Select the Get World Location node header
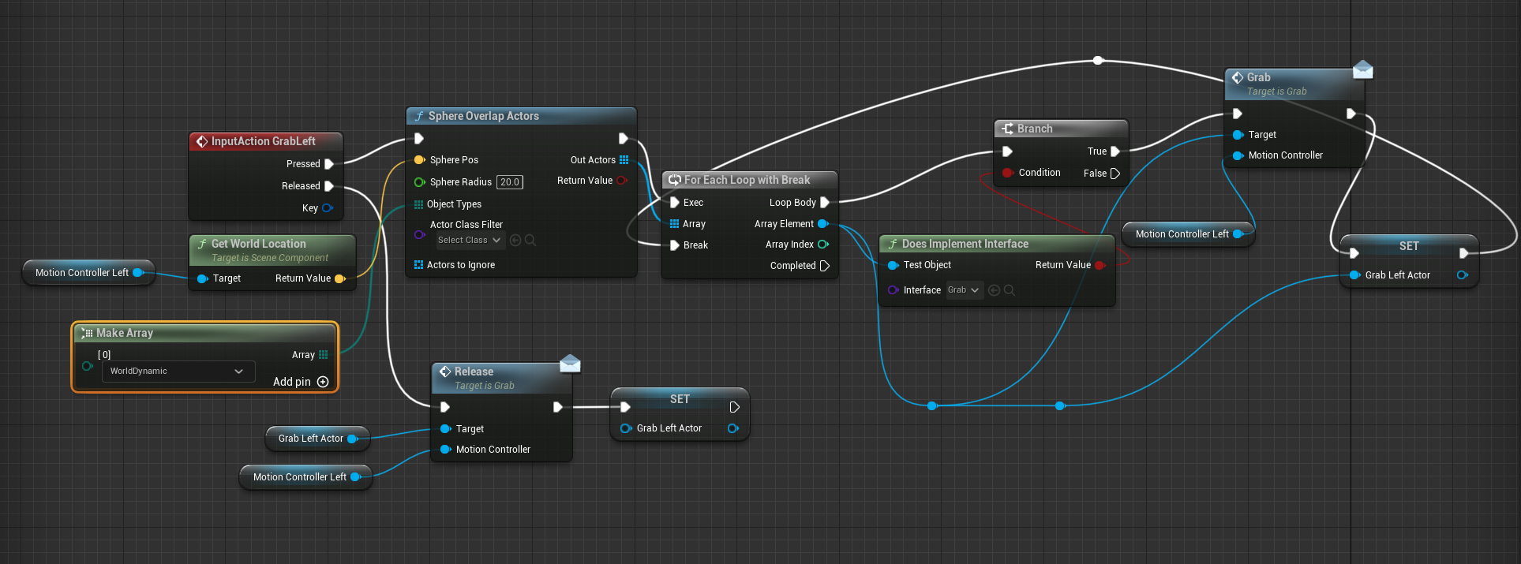Image resolution: width=1521 pixels, height=564 pixels. (x=258, y=244)
